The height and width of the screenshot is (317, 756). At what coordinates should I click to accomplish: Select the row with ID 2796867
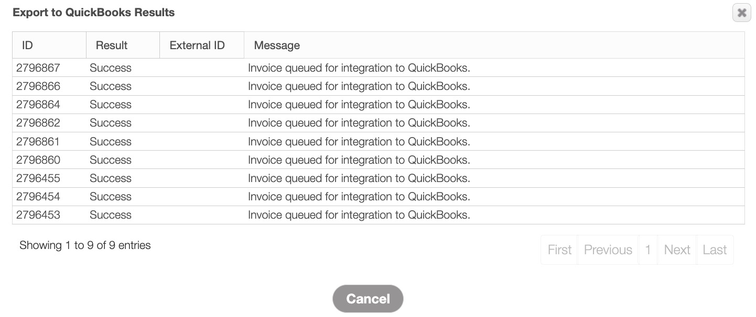pyautogui.click(x=38, y=68)
